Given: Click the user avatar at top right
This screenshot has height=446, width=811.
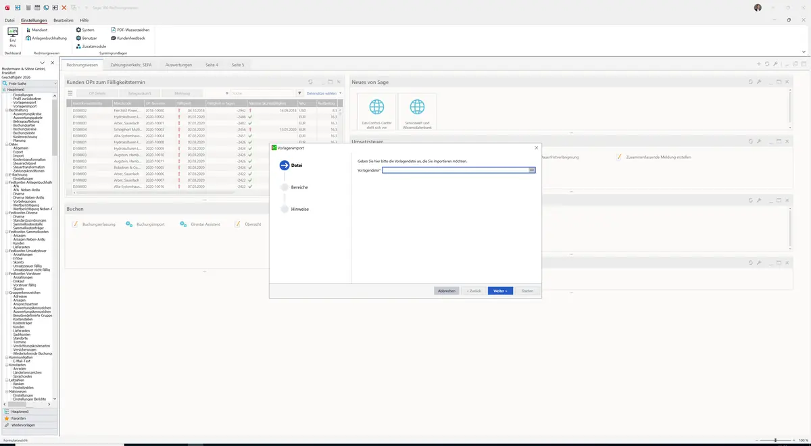Looking at the screenshot, I should (758, 7).
